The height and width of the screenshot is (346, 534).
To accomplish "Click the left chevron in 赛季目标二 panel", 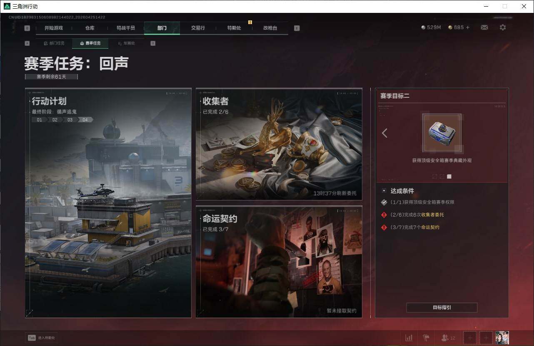I will click(x=384, y=133).
